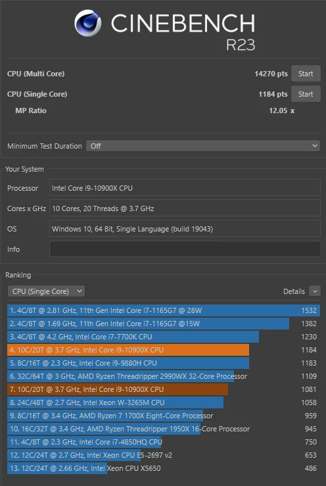Image resolution: width=326 pixels, height=486 pixels.
Task: Click into the Info input field
Action: tap(185, 249)
